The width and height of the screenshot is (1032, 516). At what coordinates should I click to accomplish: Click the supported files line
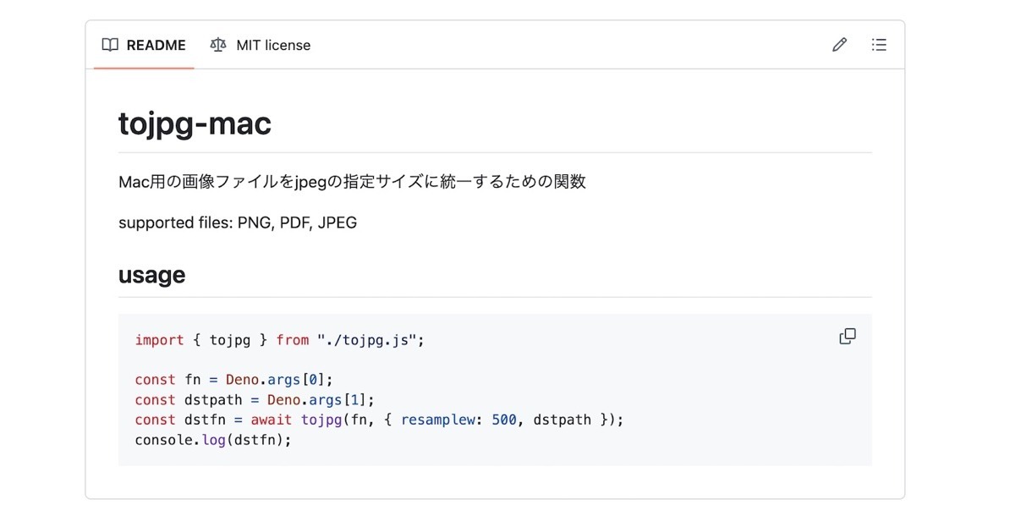click(238, 222)
